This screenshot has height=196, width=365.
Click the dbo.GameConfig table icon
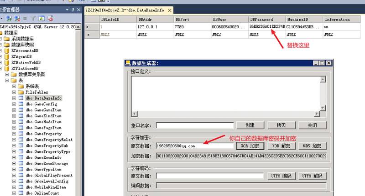click(21, 104)
